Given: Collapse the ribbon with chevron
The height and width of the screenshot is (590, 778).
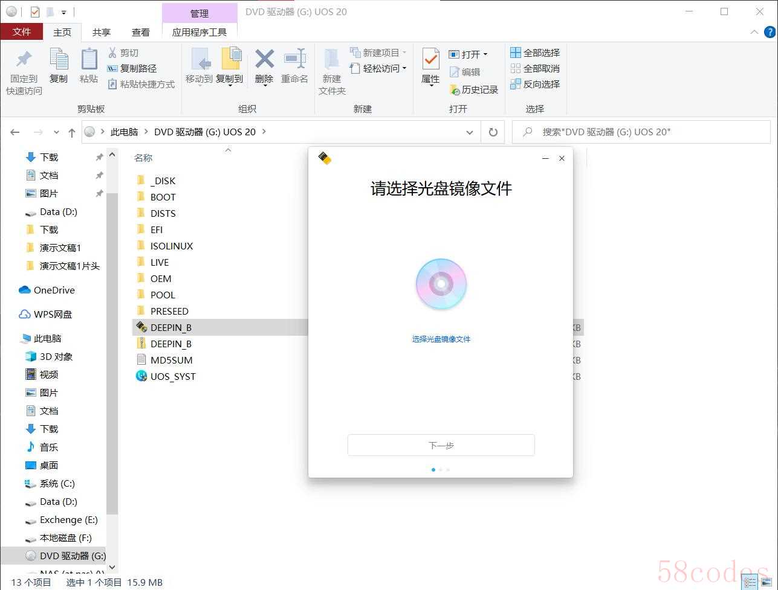Looking at the screenshot, I should pyautogui.click(x=754, y=31).
